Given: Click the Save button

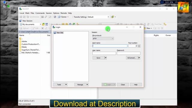Looking at the screenshot, I should coord(98,58).
